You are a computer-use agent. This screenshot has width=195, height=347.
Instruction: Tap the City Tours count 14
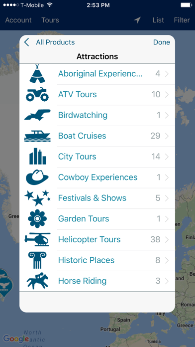coord(156,157)
